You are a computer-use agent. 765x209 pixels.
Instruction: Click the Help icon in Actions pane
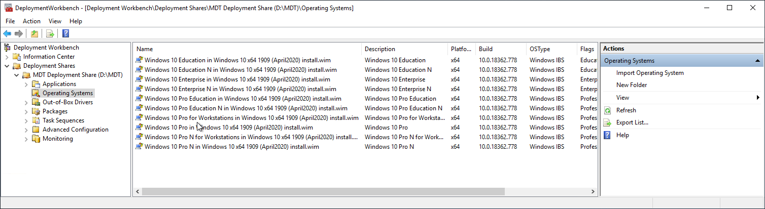pos(607,135)
